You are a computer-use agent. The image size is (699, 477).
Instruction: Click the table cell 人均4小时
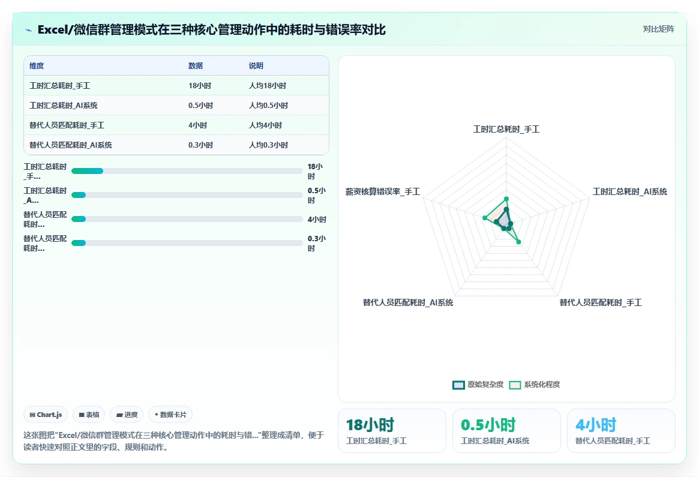point(265,125)
